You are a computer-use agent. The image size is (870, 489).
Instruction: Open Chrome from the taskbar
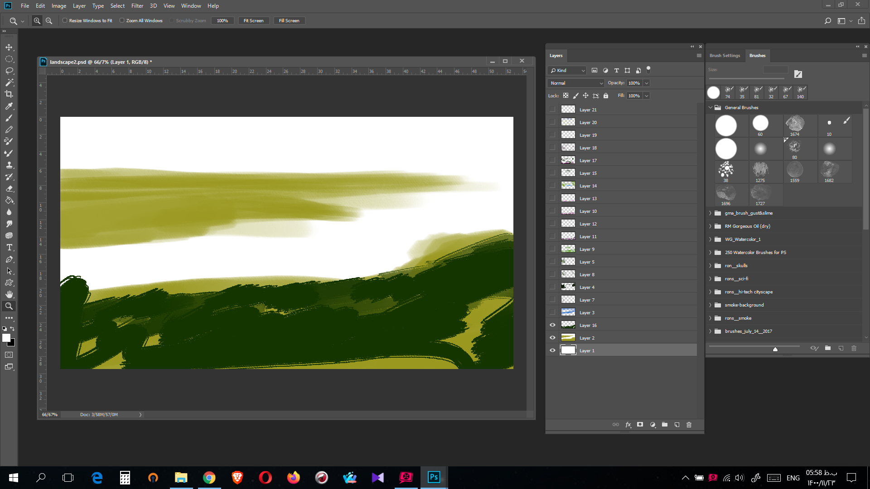[209, 477]
